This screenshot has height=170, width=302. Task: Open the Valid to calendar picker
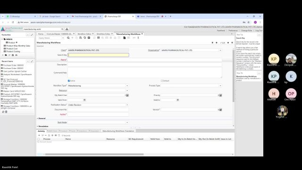click(177, 100)
